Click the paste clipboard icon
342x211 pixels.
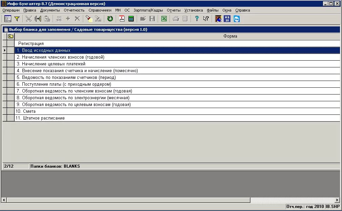(x=47, y=19)
